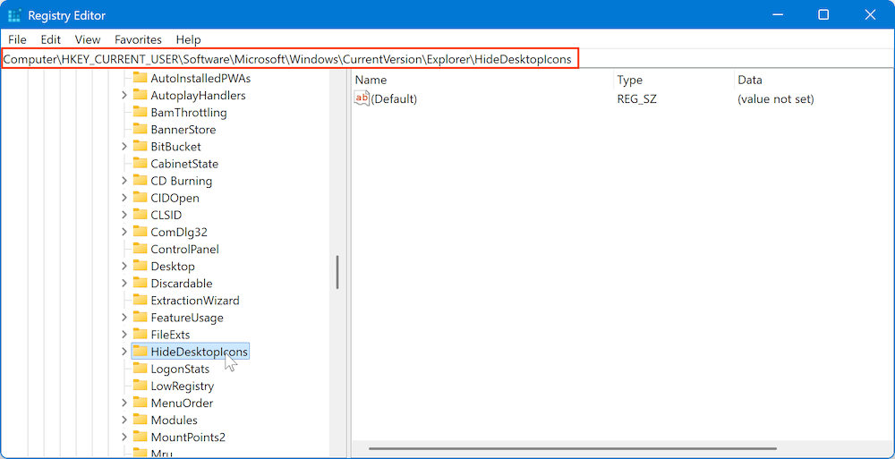Screen dimensions: 895x459
Task: Click the CIDOpen folder icon
Action: tap(140, 198)
